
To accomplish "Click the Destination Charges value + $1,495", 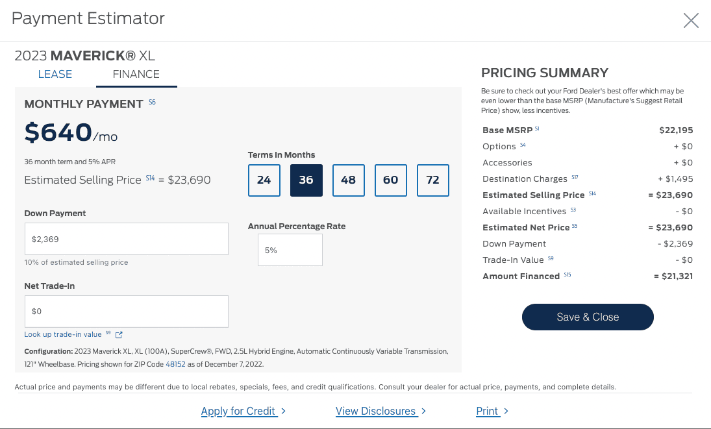I will pyautogui.click(x=676, y=179).
